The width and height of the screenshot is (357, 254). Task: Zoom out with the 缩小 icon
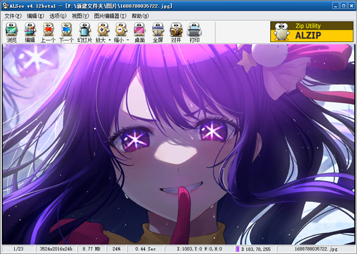[x=121, y=31]
